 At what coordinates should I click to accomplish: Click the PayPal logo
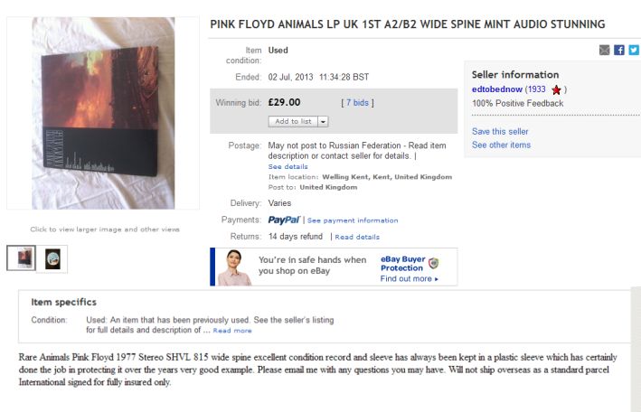(x=284, y=220)
